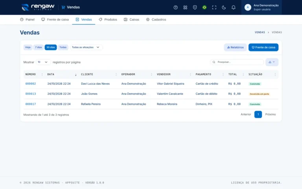The height and width of the screenshot is (189, 302).
Task: Sort table by Total column
Action: (x=236, y=74)
